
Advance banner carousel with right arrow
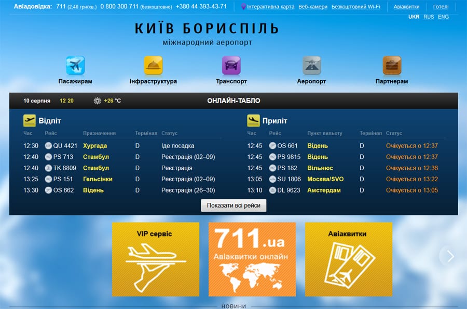point(450,256)
